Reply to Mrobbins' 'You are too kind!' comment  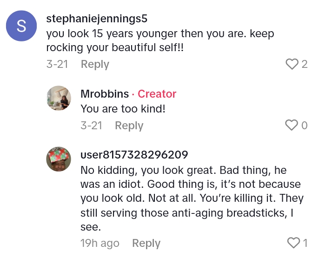pos(129,126)
